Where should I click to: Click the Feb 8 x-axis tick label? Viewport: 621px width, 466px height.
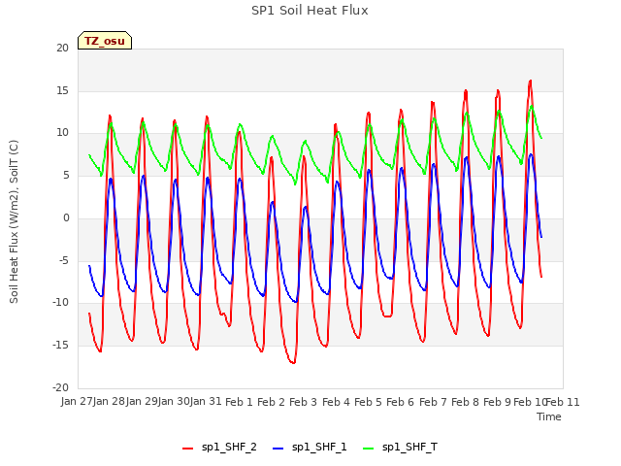click(465, 402)
